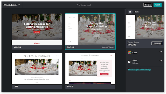This screenshot has width=166, height=94.
Task: Click the Preview button
Action: [148, 5]
